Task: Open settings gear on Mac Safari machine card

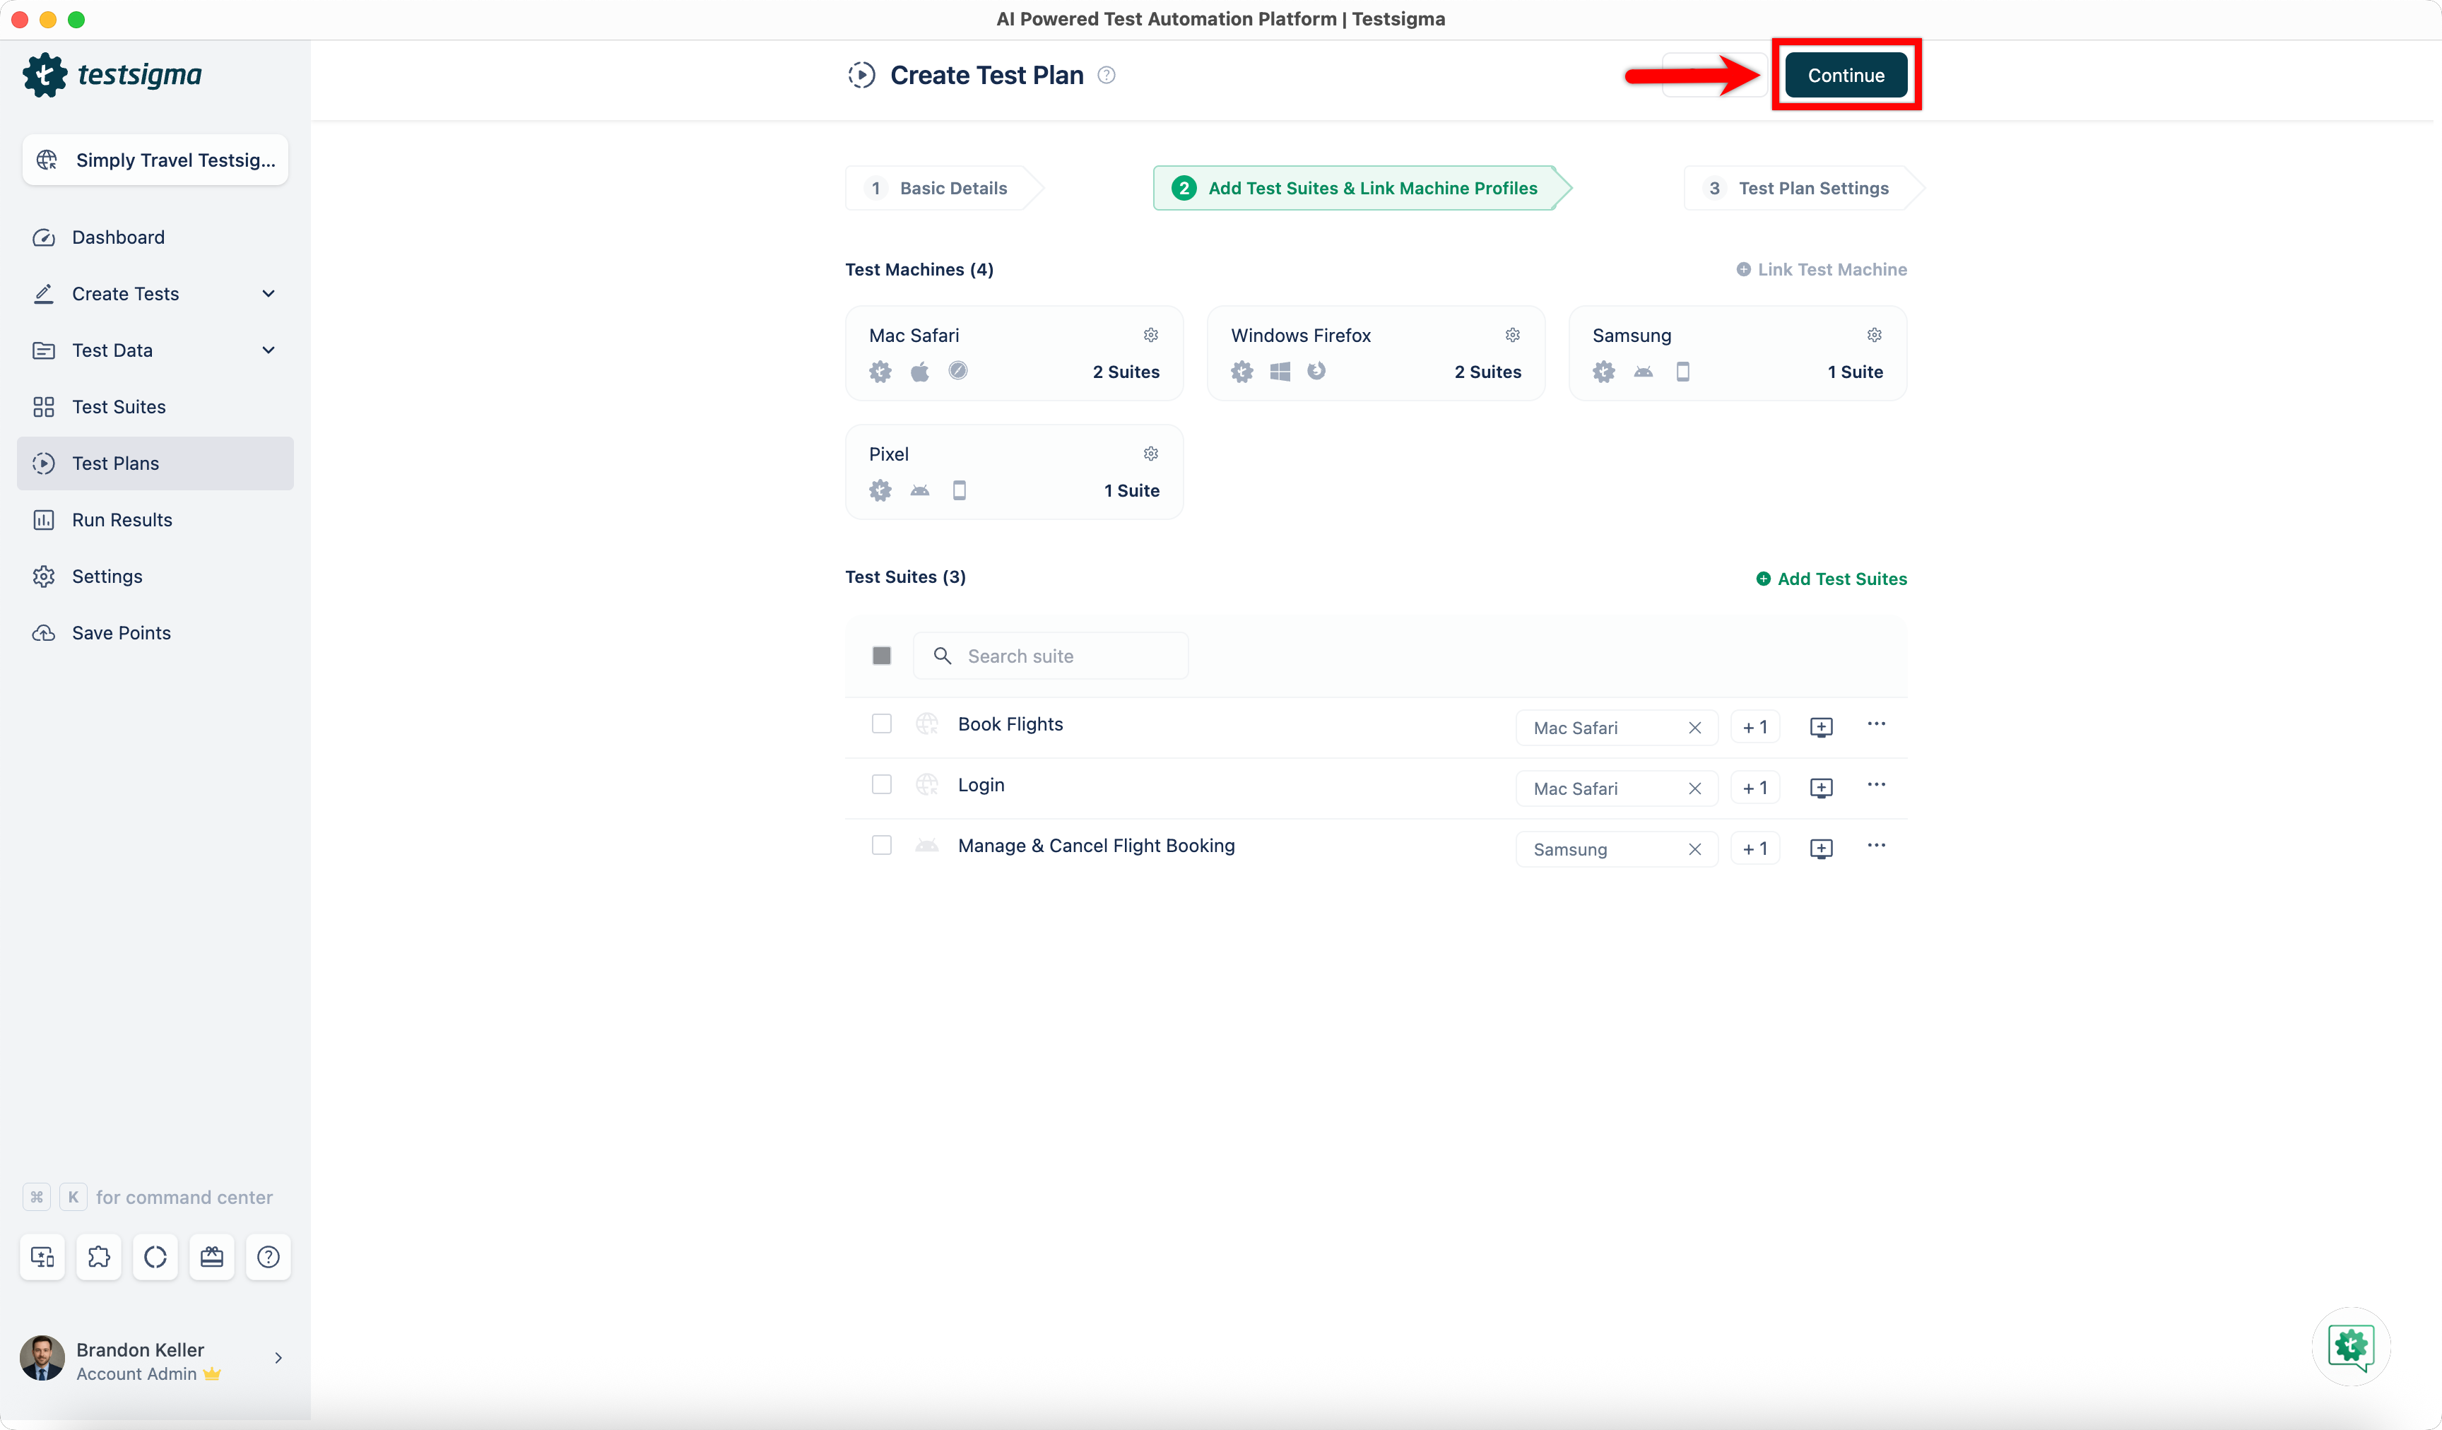Action: pos(1150,334)
